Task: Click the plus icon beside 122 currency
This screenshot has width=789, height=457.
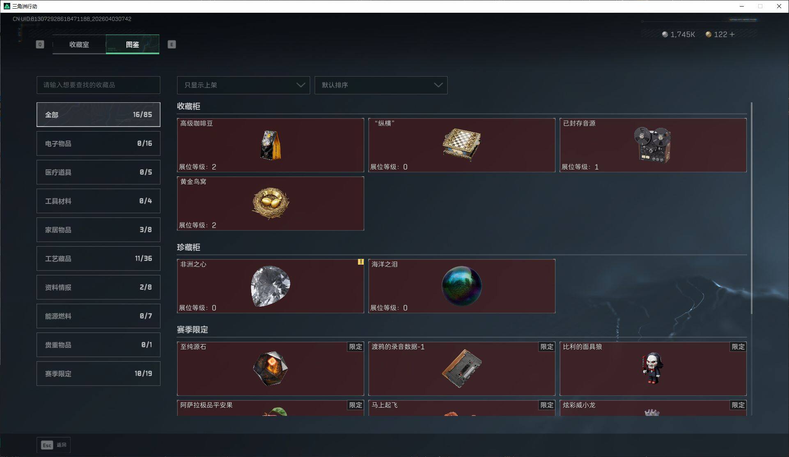Action: (732, 35)
